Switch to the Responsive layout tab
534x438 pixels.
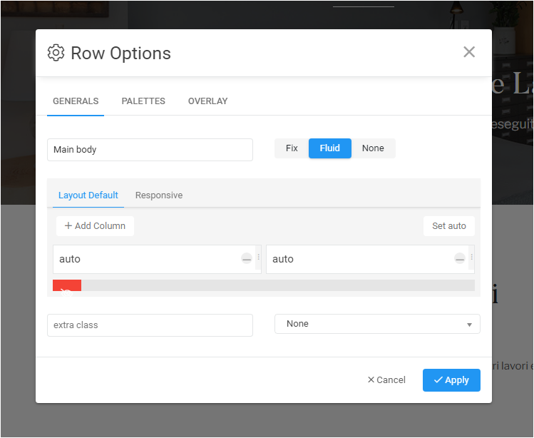[x=159, y=195]
